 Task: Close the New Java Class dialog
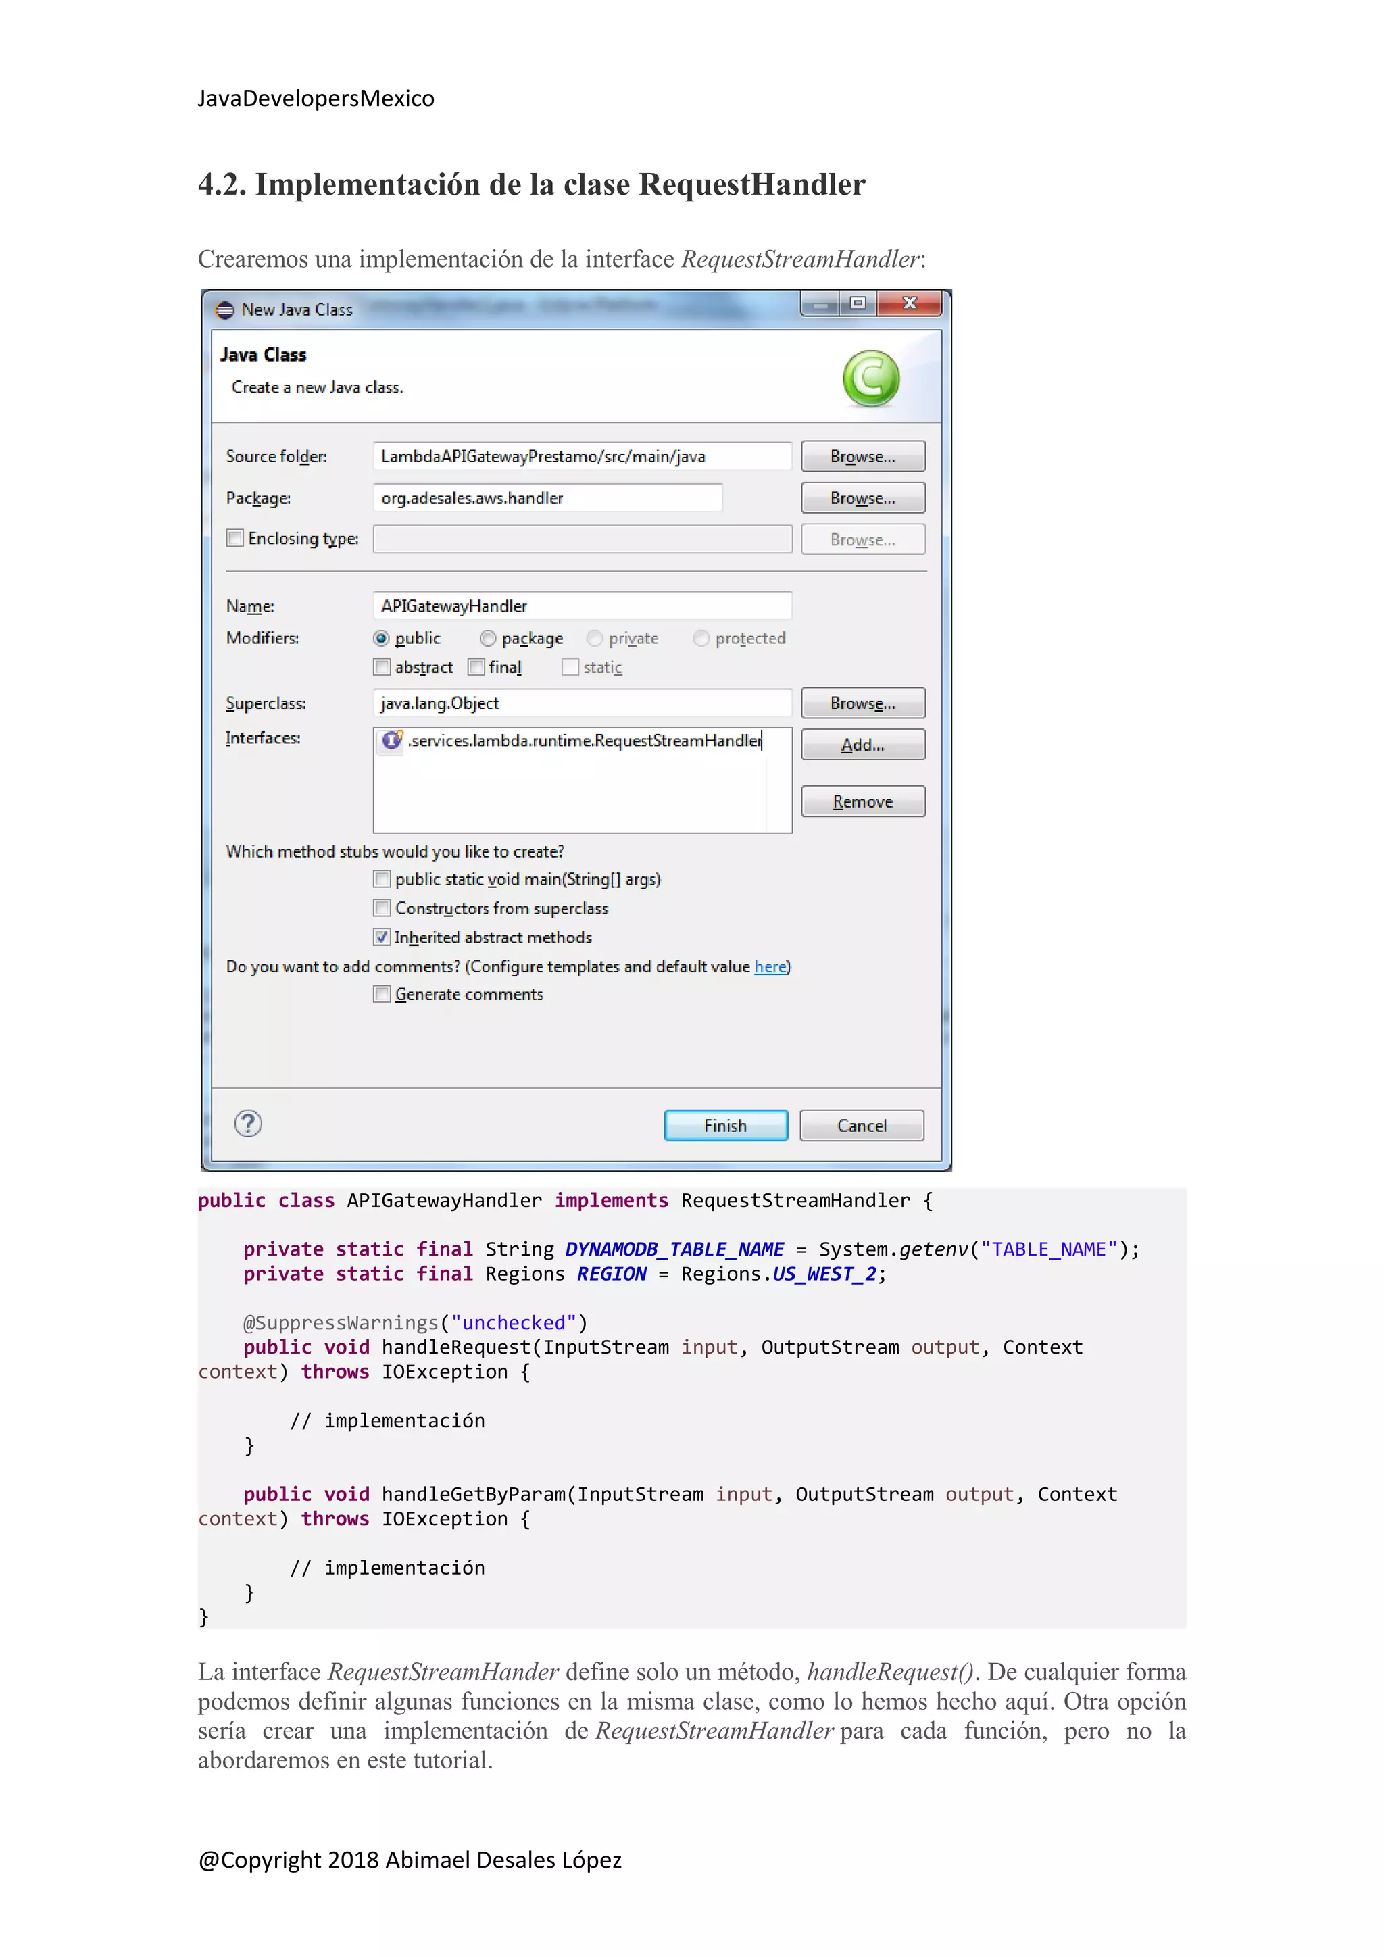tap(910, 303)
